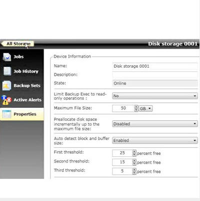This screenshot has height=201, width=200.
Task: Click the Name field with Disk storage 0001
Action: [155, 66]
